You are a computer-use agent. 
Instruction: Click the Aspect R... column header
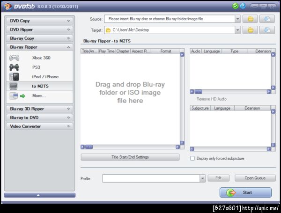[x=140, y=51]
